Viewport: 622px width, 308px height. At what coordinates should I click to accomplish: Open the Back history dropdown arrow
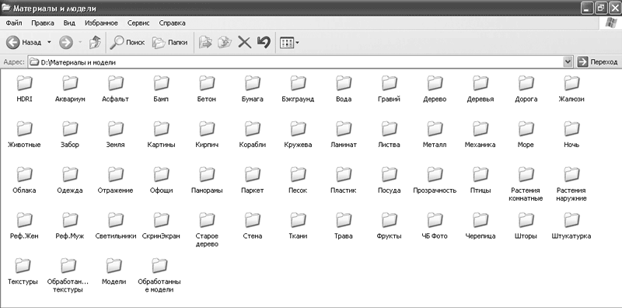(x=49, y=42)
